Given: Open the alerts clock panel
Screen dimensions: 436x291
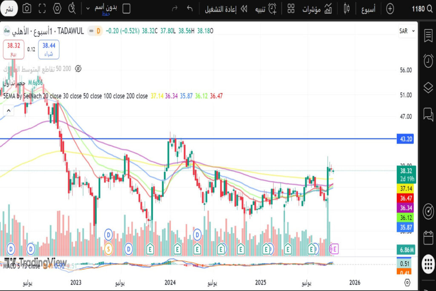Looking at the screenshot, I should (428, 61).
